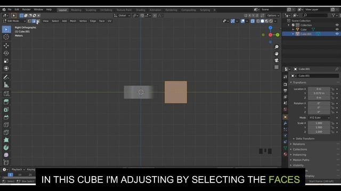Select the Extrude Region tool

[x=6, y=102]
